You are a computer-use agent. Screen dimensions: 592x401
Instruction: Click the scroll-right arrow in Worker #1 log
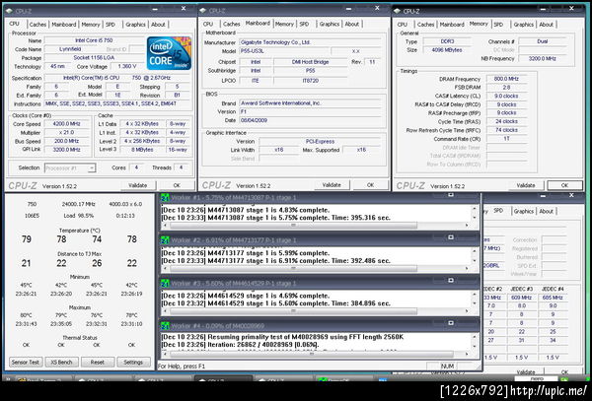pos(467,226)
